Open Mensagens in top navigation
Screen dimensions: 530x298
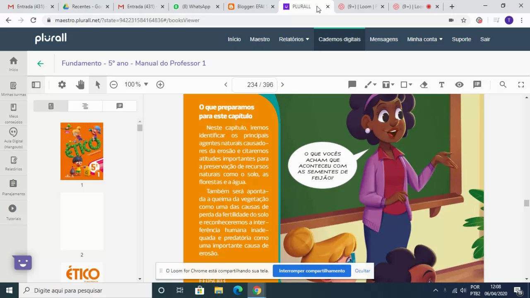(x=384, y=39)
